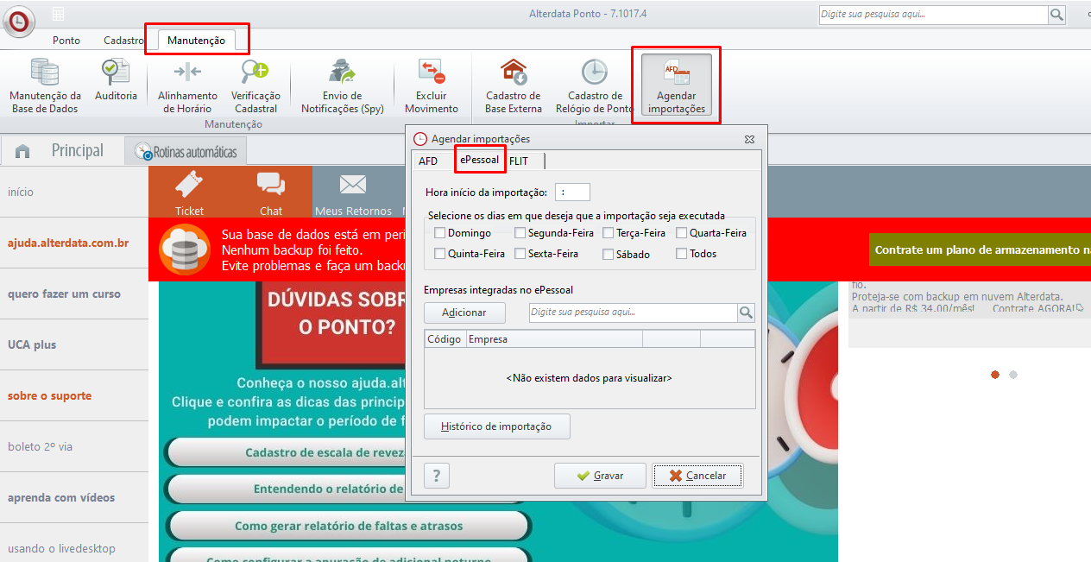Open Cadastro de Relógio de Ponto
This screenshot has width=1091, height=562.
(594, 85)
